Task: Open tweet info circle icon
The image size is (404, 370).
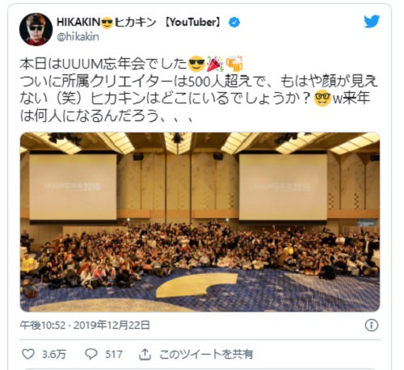Action: pyautogui.click(x=372, y=326)
